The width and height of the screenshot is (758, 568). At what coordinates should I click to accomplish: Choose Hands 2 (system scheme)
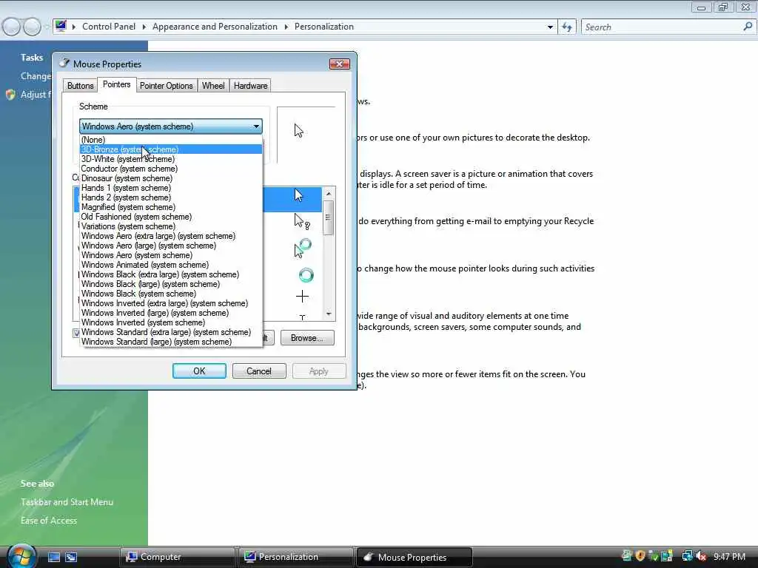[x=171, y=197]
